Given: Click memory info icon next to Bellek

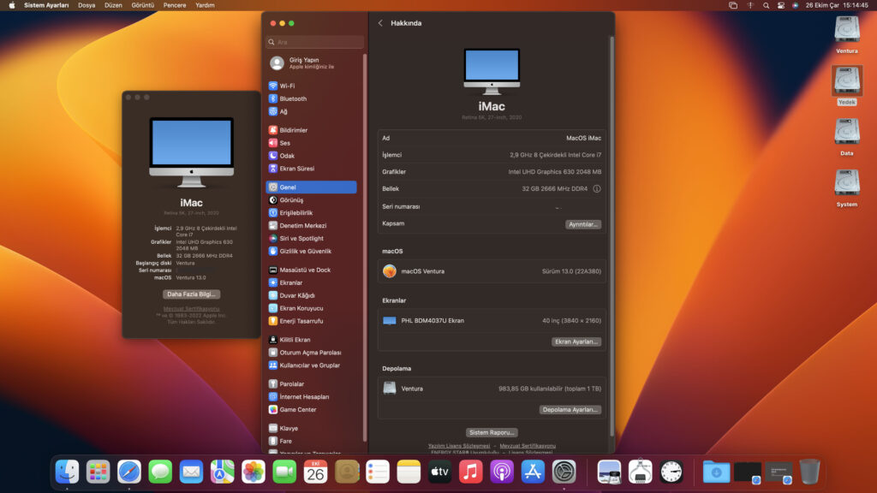Looking at the screenshot, I should pos(597,188).
